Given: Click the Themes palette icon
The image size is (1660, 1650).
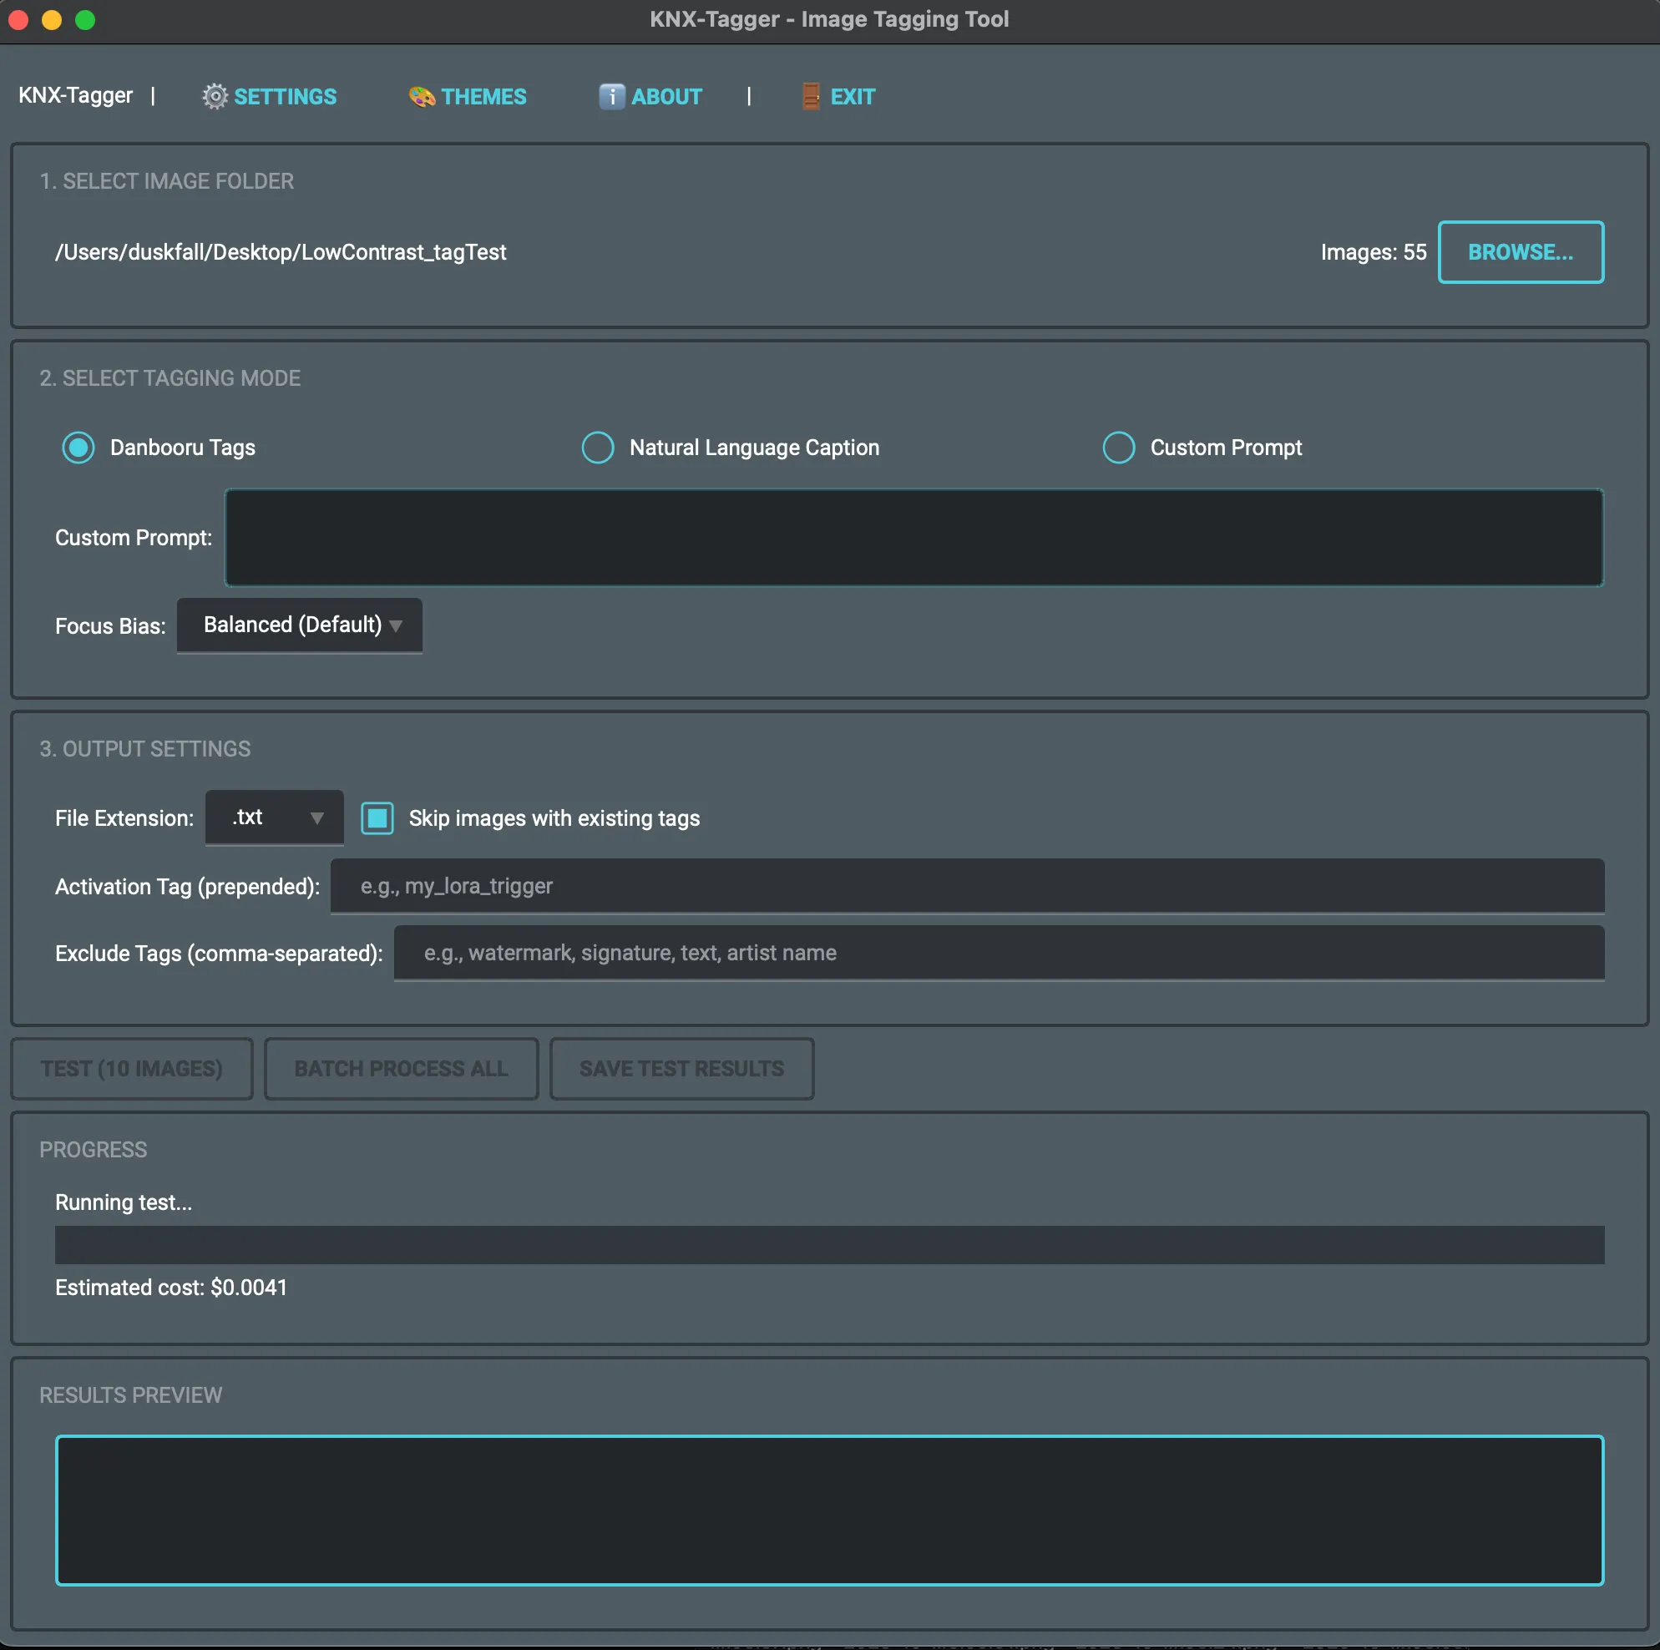Looking at the screenshot, I should point(421,96).
